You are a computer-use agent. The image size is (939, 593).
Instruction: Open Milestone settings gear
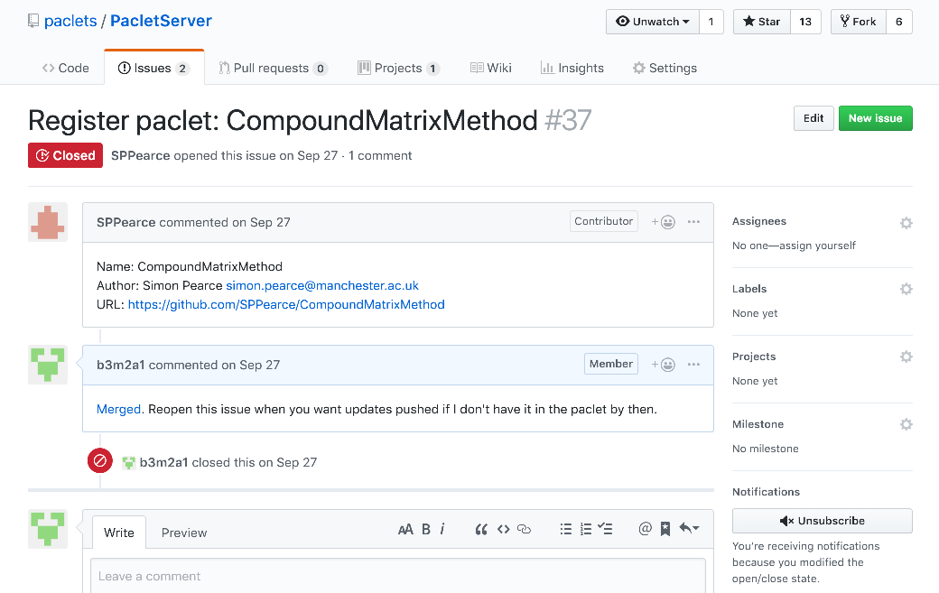pos(906,424)
